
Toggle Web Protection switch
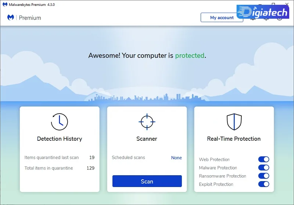pos(263,159)
